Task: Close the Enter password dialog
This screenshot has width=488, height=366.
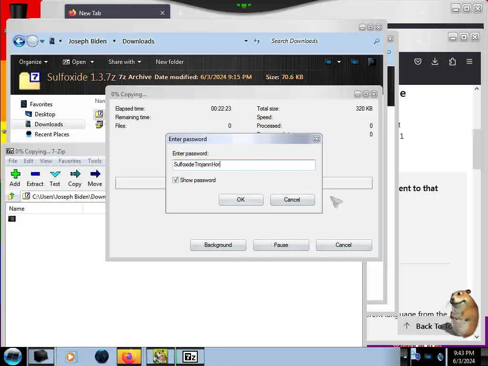Action: (x=316, y=139)
